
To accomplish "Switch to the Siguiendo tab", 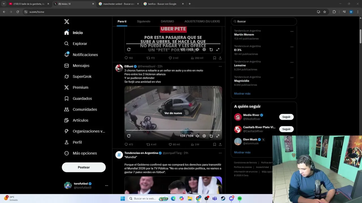I will click(x=144, y=21).
